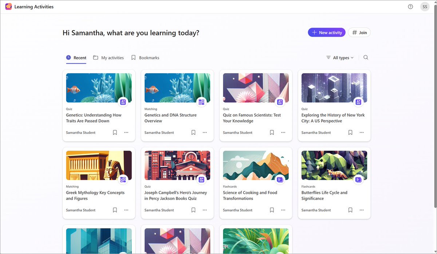Viewport: 437px width, 254px height.
Task: Bookmark Science of Cooking flashcards
Action: click(x=272, y=210)
